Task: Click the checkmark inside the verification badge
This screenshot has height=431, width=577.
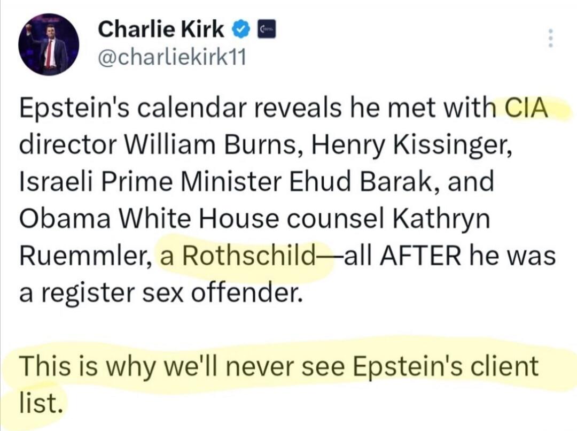Action: (x=240, y=29)
